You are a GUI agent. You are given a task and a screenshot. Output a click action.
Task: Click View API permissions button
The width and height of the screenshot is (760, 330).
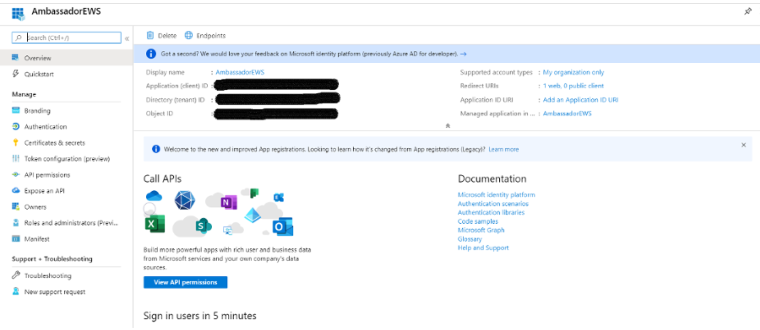click(185, 282)
